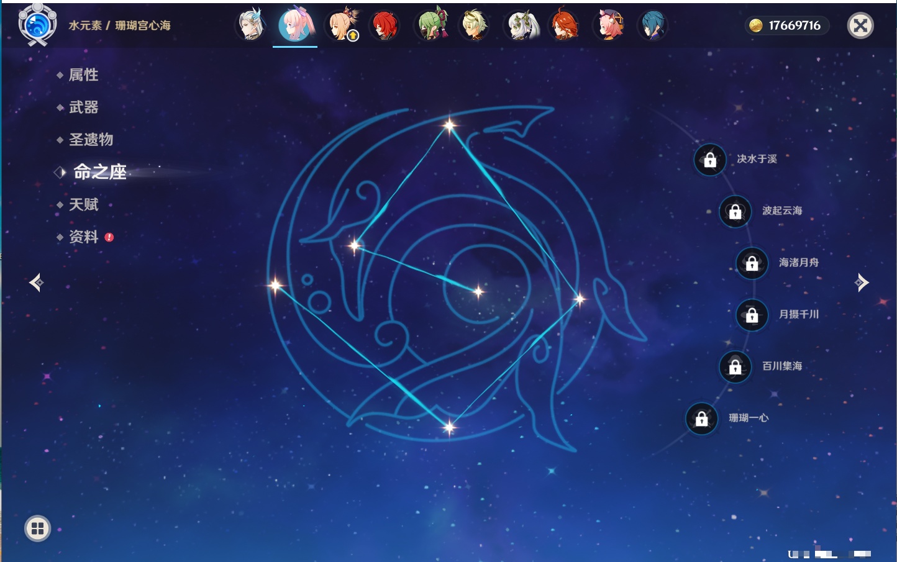Select the pale-blond avatar wearing goggles
Screen dimensions: 897x562
point(475,25)
